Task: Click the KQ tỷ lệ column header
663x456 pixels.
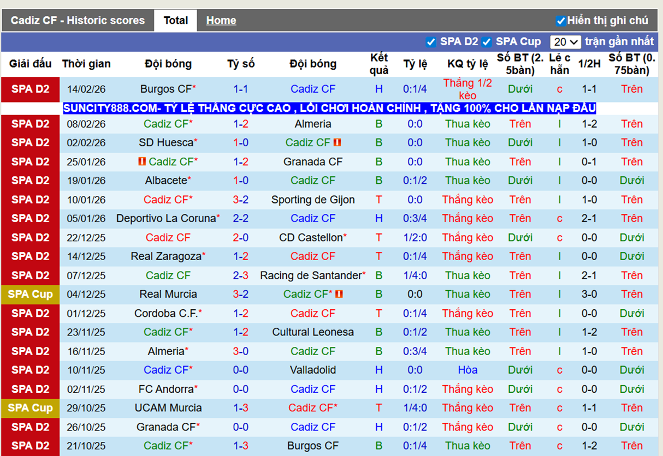Action: click(467, 64)
